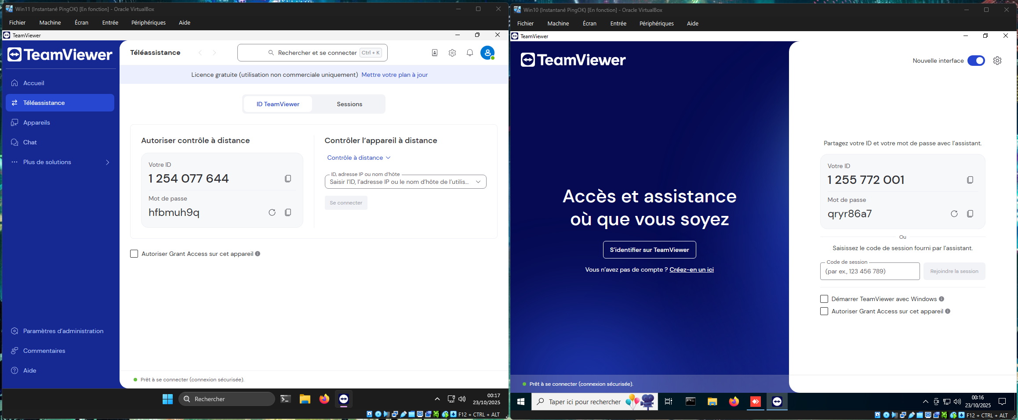Check Autoriser Grant Access in Win11 window
Viewport: 1018px width, 420px height.
134,254
